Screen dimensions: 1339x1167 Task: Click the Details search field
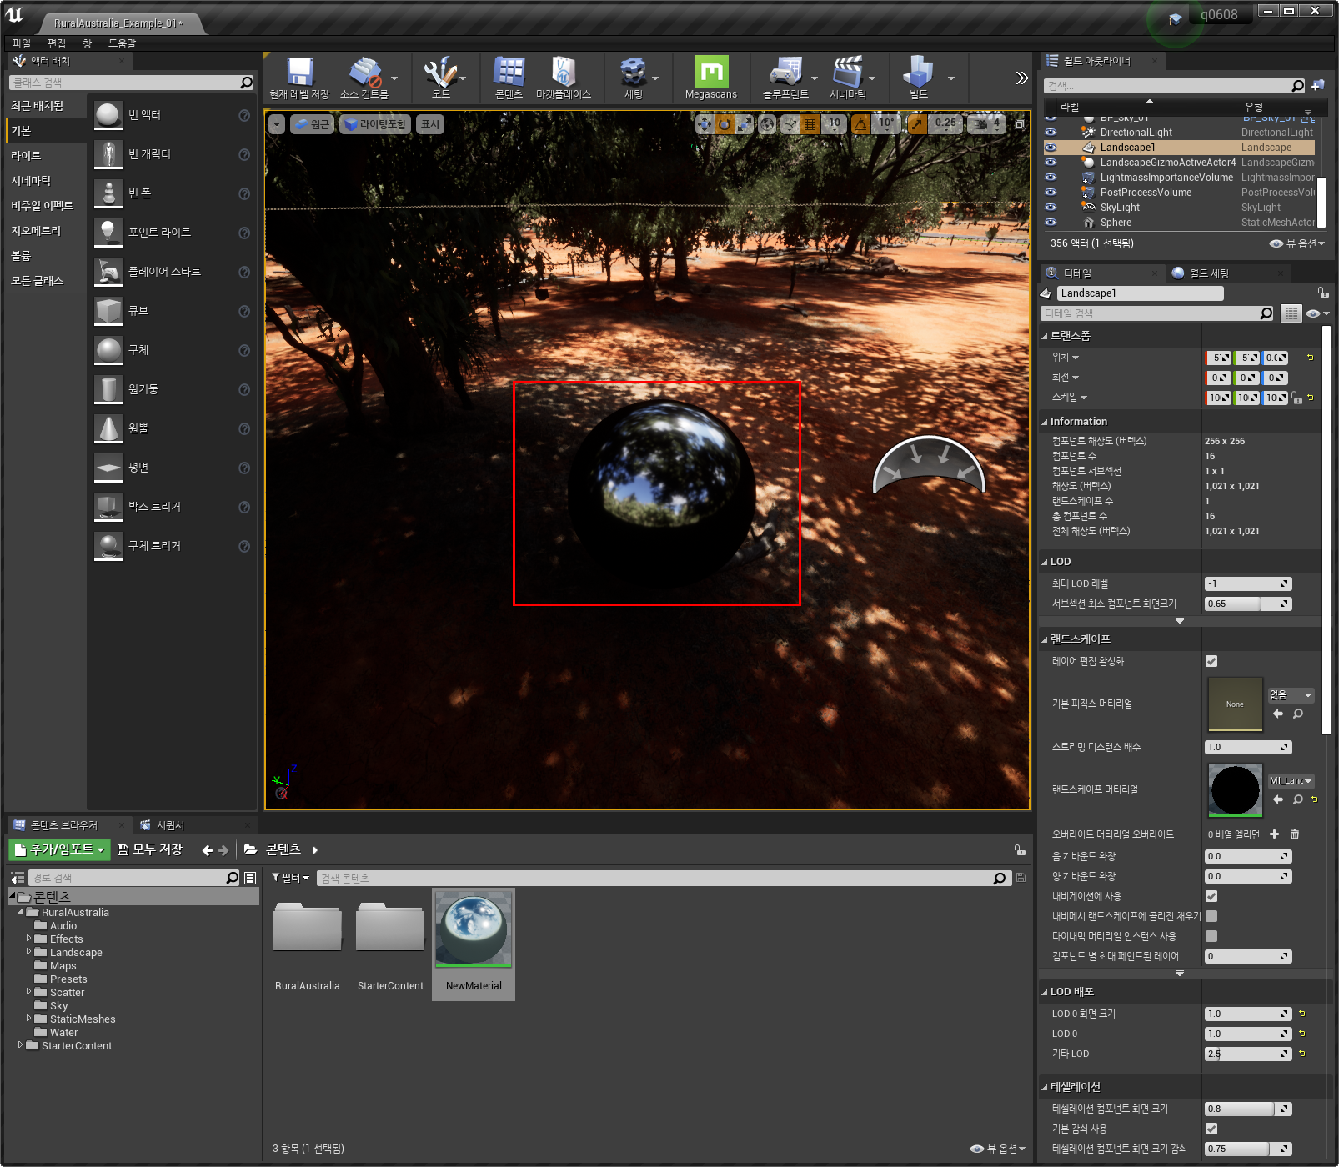pos(1157,313)
